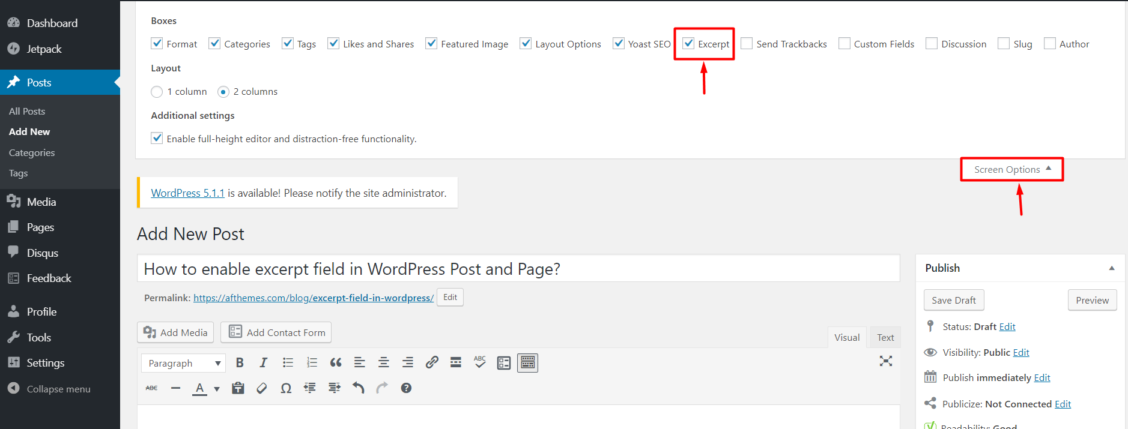Collapse the Screen Options panel

click(1012, 169)
